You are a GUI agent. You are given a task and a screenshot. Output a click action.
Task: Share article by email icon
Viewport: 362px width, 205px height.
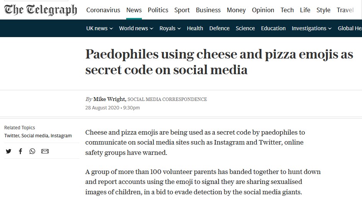[45, 151]
